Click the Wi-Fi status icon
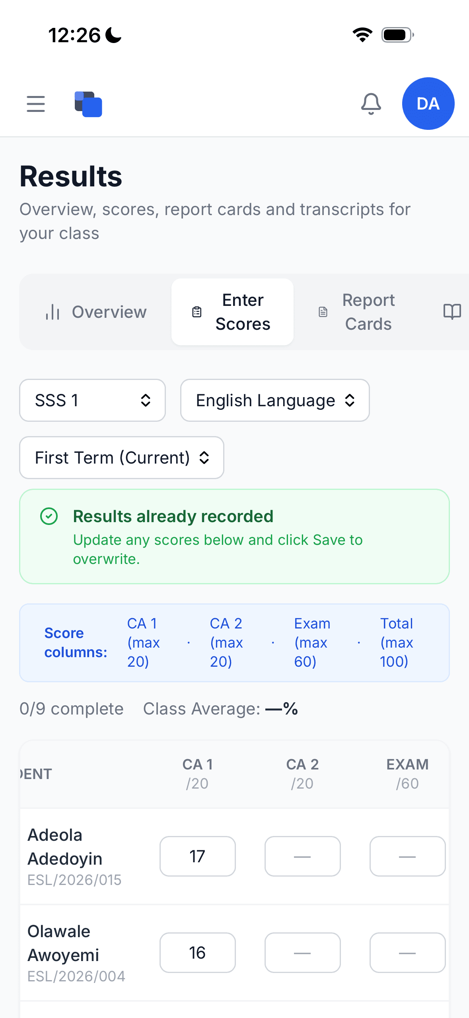This screenshot has width=469, height=1018. point(362,34)
